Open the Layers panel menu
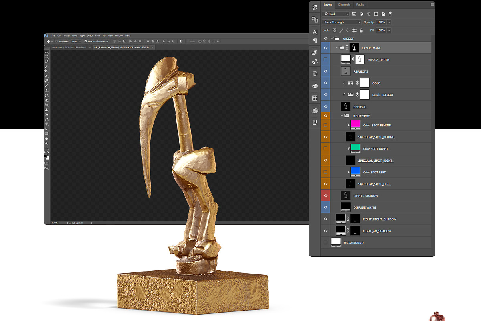The image size is (481, 321). tap(432, 4)
